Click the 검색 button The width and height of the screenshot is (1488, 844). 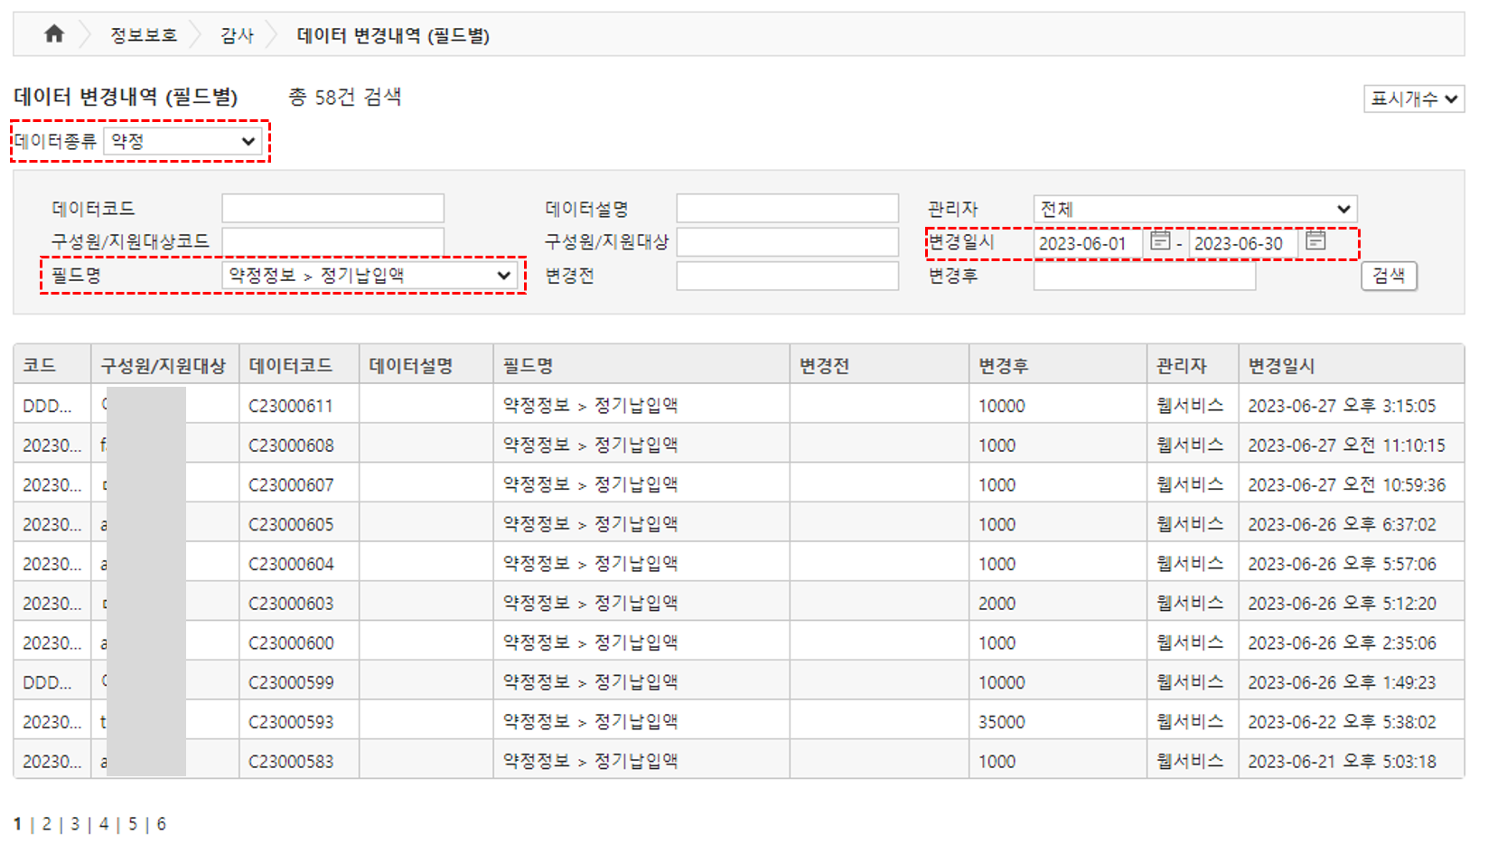tap(1388, 276)
